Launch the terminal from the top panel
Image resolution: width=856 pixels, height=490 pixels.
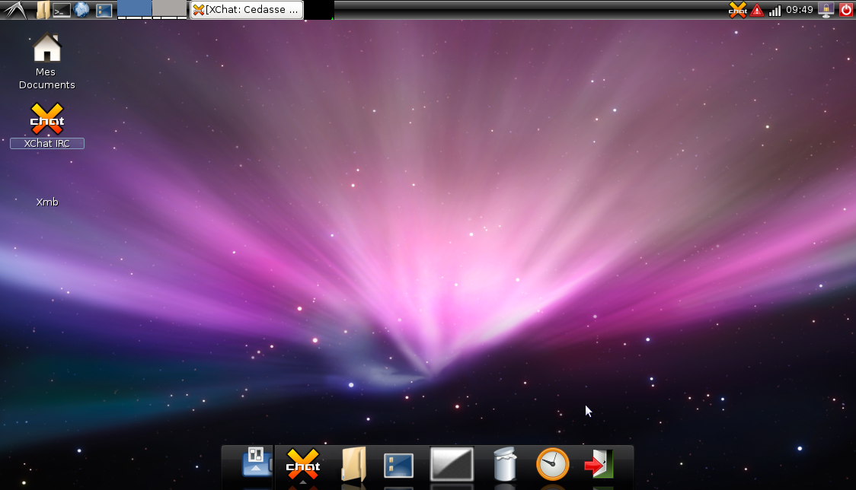[x=62, y=10]
